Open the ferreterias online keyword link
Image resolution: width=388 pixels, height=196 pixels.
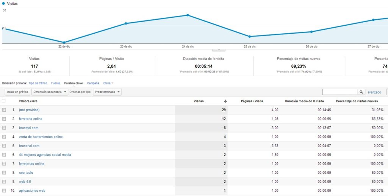(31, 163)
